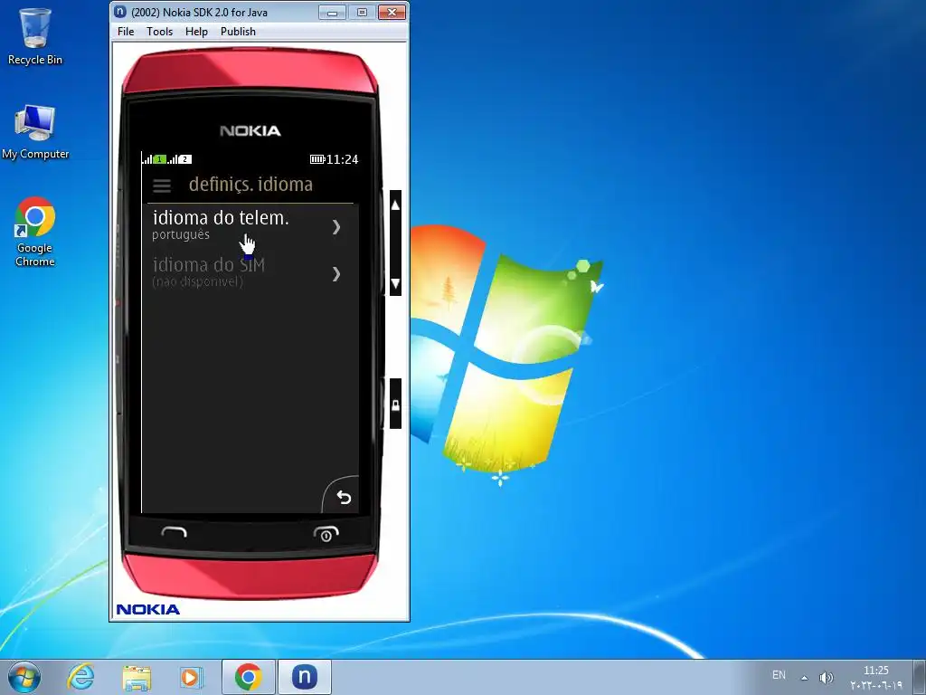
Task: Close the Nokia SDK window
Action: (392, 12)
